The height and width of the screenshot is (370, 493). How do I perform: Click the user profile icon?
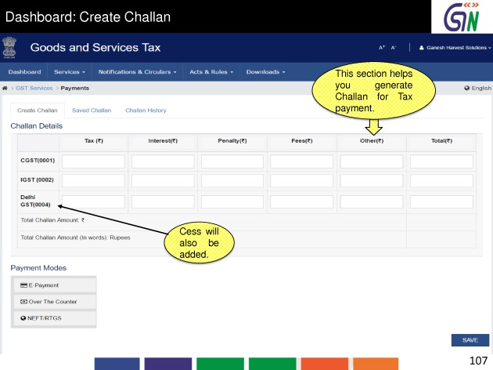tap(421, 48)
